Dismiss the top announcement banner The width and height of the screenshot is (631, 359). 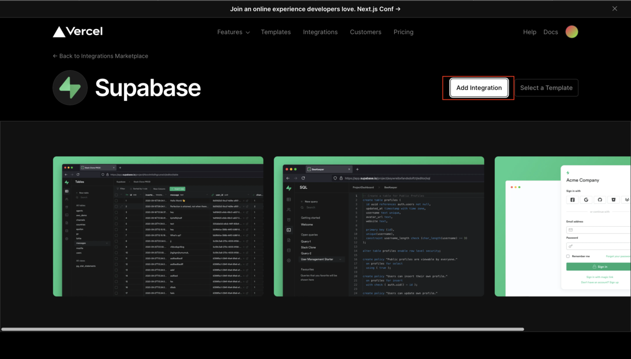615,9
